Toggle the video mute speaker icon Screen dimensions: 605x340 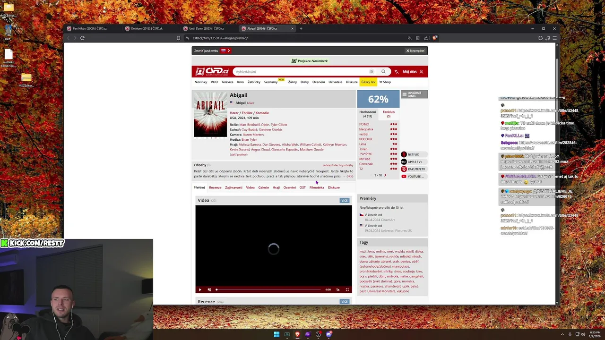(209, 289)
